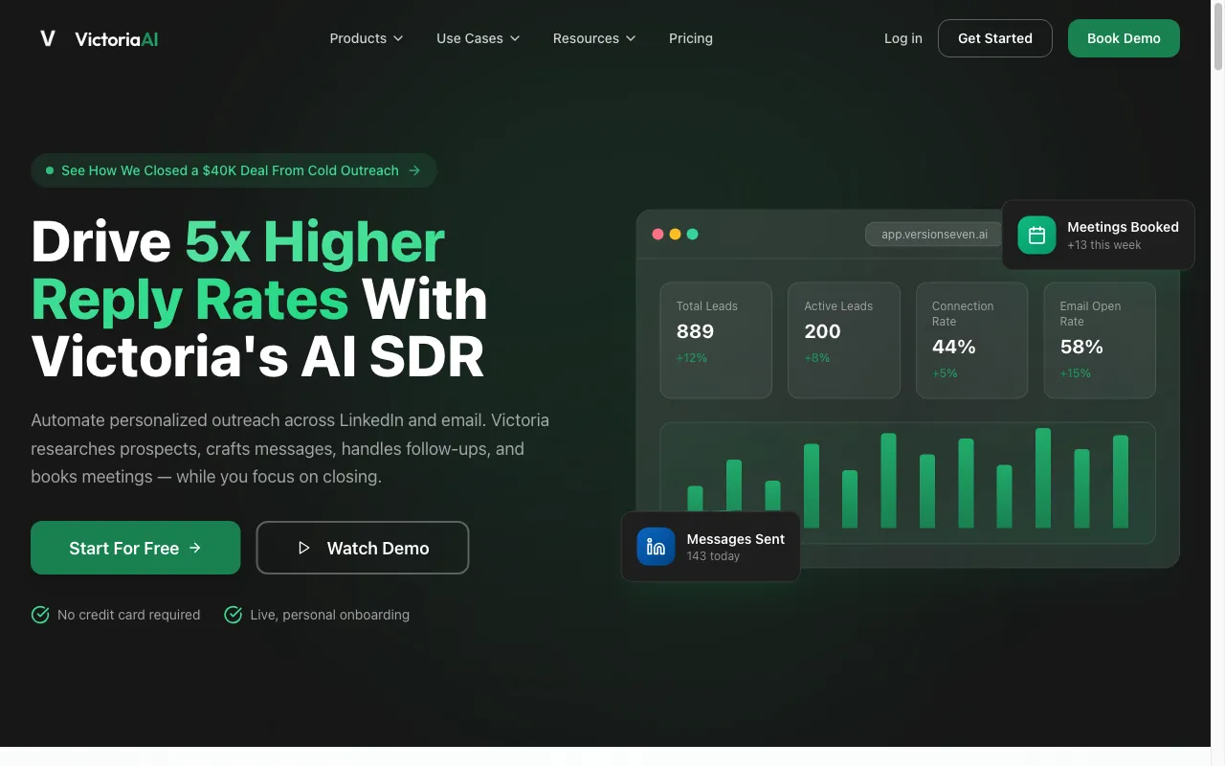Open the Resources navigation menu
This screenshot has width=1225, height=766.
point(594,38)
